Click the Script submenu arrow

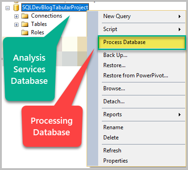[x=179, y=29]
